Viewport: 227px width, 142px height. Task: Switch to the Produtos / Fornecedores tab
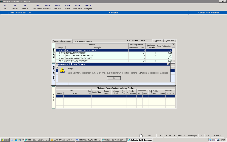(x=62, y=41)
